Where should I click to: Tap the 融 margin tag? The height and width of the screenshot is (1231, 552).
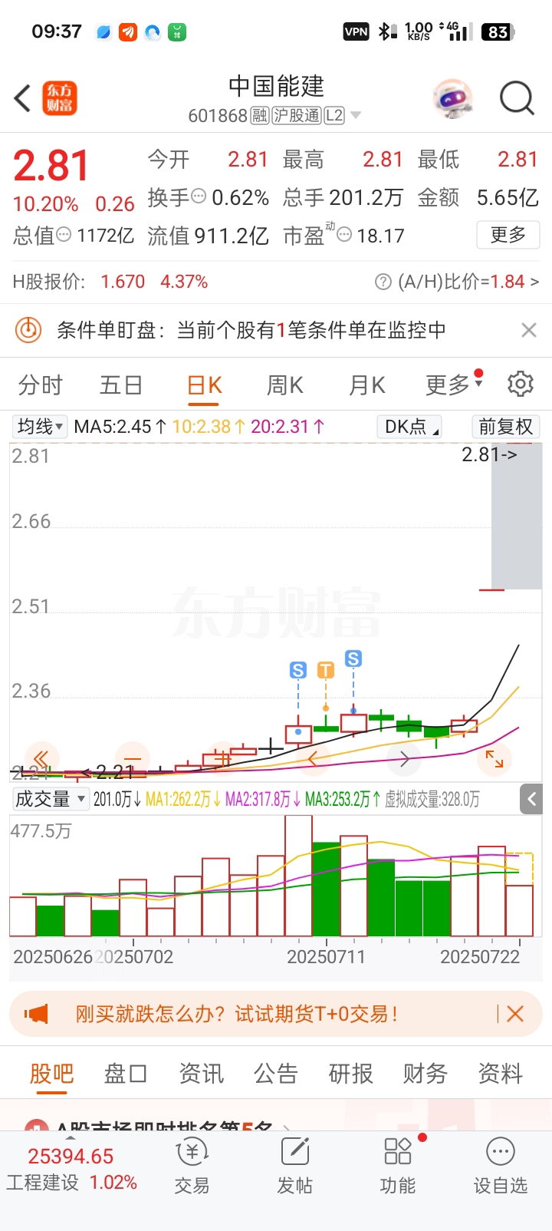[x=260, y=116]
